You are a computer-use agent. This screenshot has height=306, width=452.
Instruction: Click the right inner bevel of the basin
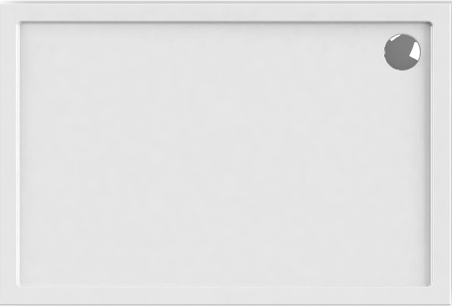431,154
